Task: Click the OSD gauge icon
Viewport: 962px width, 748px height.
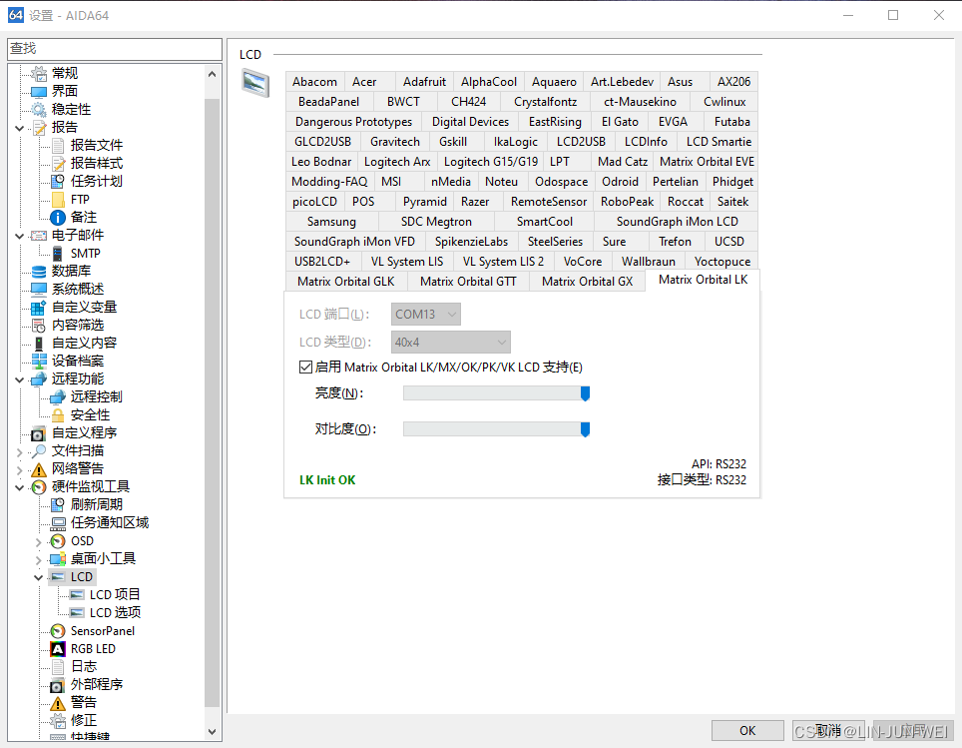Action: 58,541
